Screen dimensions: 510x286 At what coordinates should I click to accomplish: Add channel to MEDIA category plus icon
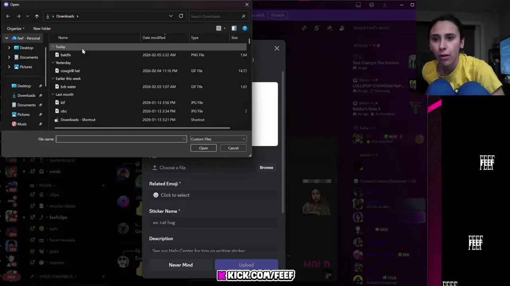pyautogui.click(x=103, y=185)
